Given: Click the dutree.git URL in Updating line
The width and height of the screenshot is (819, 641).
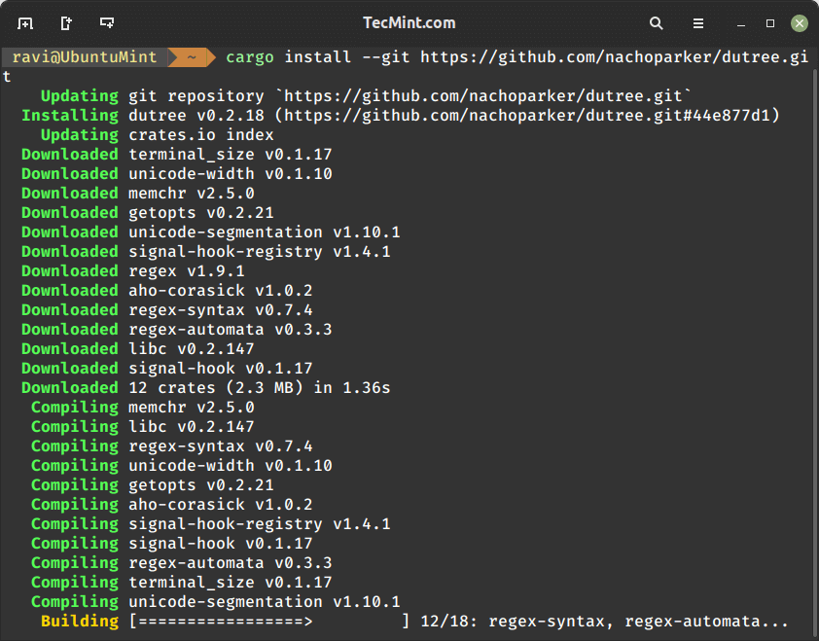Looking at the screenshot, I should (483, 96).
